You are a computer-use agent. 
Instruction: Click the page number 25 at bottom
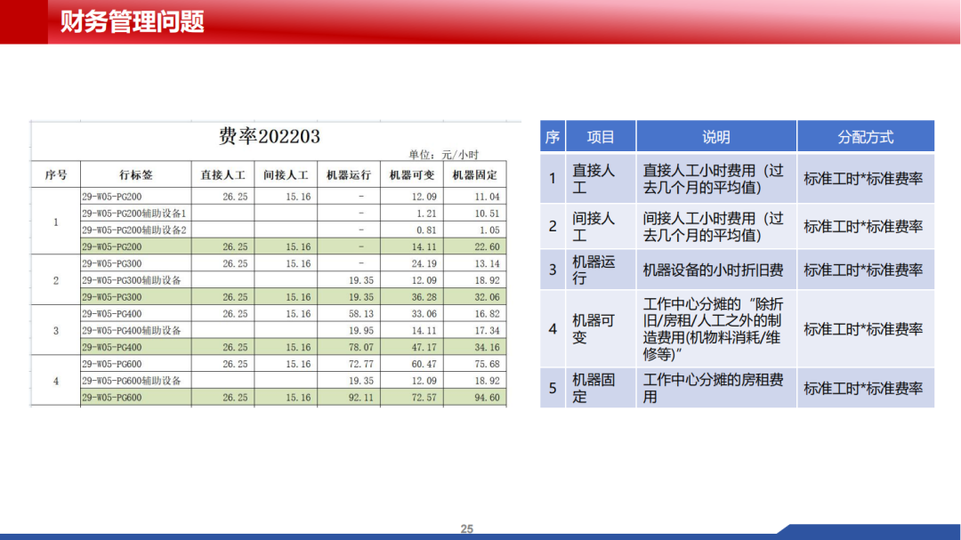point(467,529)
